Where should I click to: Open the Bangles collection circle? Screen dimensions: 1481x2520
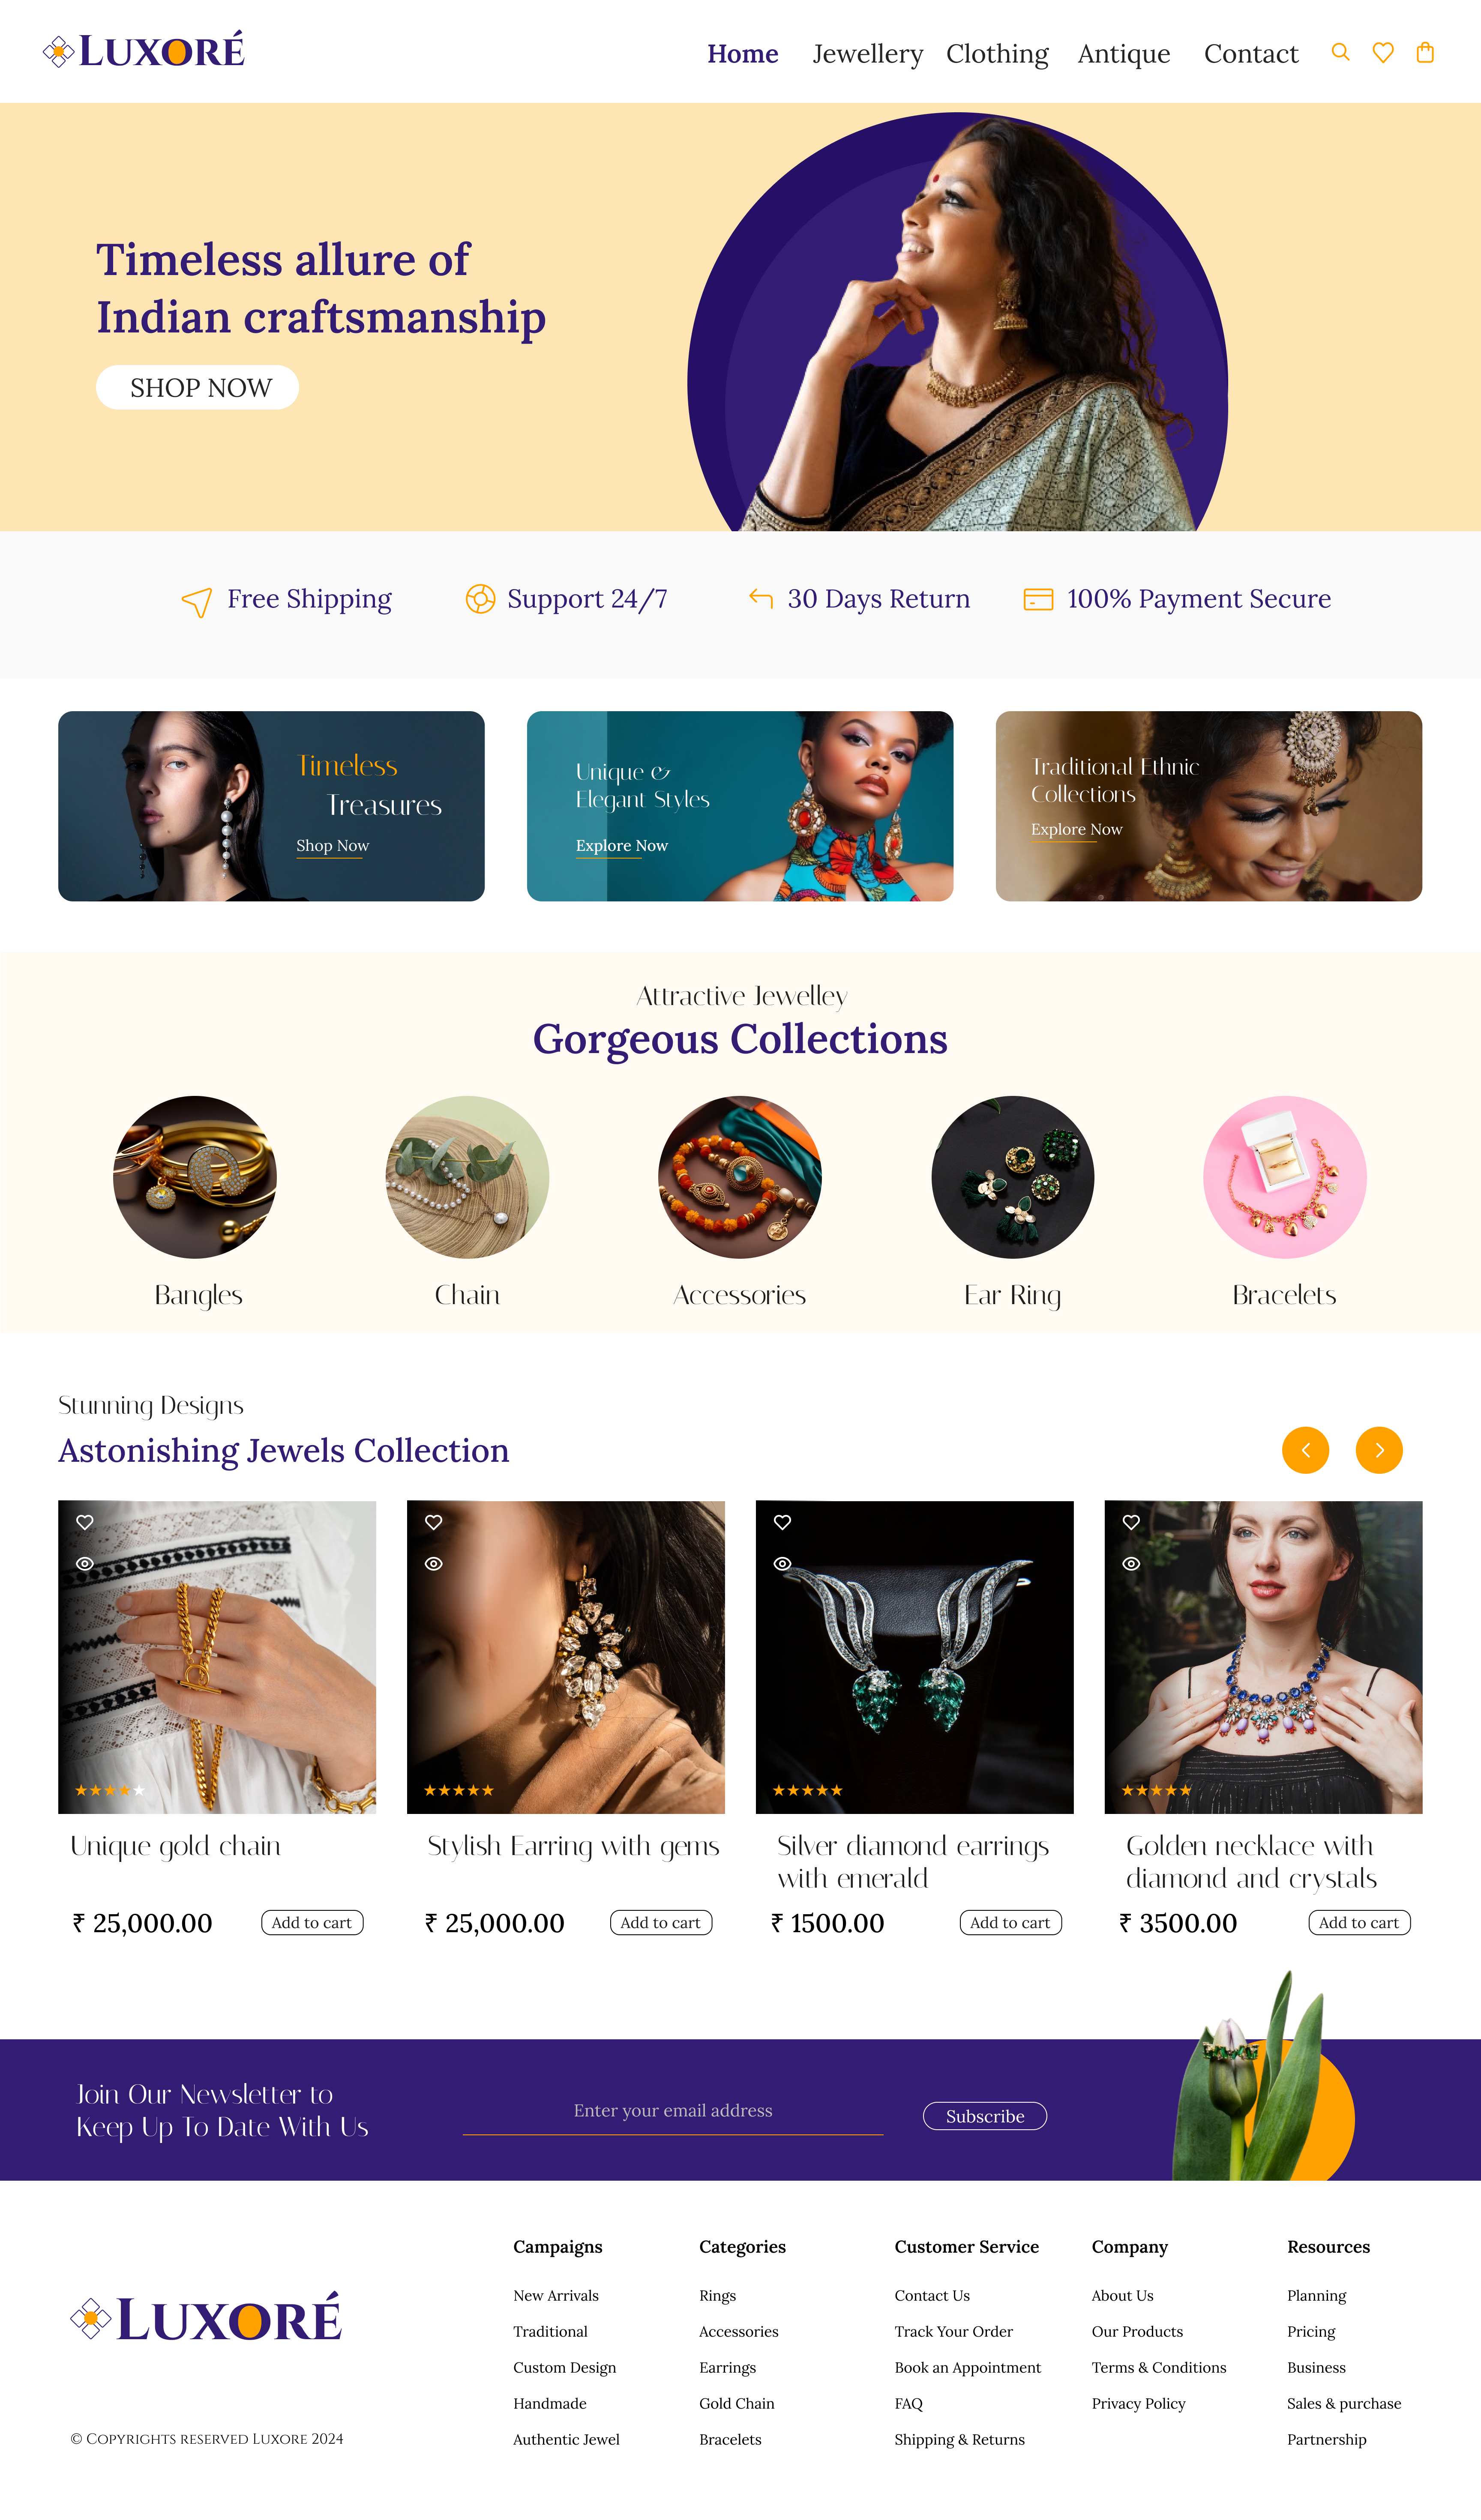click(x=195, y=1177)
